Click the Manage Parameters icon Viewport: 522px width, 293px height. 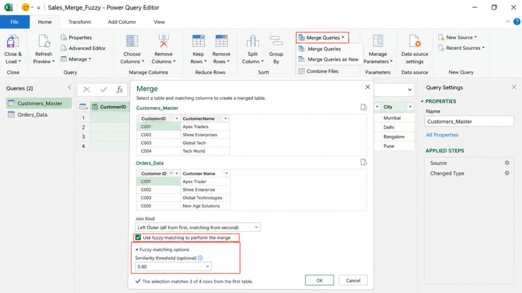[x=378, y=42]
